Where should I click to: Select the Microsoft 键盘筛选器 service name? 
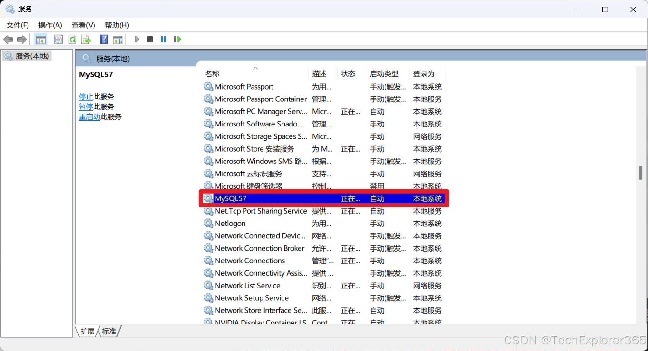pyautogui.click(x=248, y=186)
